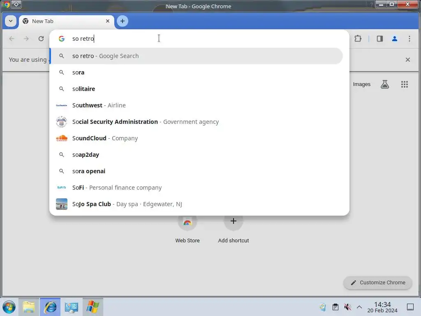Dismiss the 'You are using' info bar

[407, 60]
